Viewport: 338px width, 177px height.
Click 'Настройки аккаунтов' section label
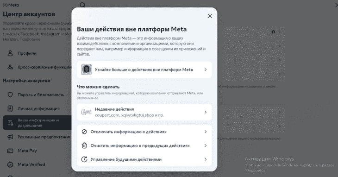(x=26, y=81)
